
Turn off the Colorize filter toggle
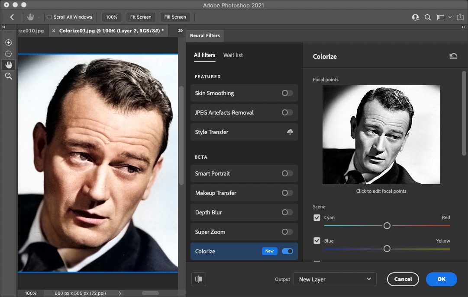tap(287, 251)
